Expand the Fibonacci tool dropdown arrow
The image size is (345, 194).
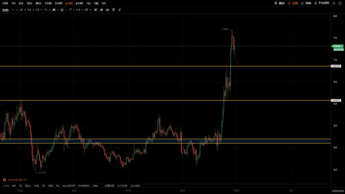coord(66,10)
